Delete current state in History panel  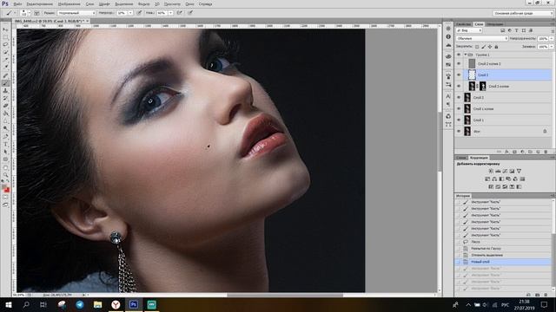[546, 295]
